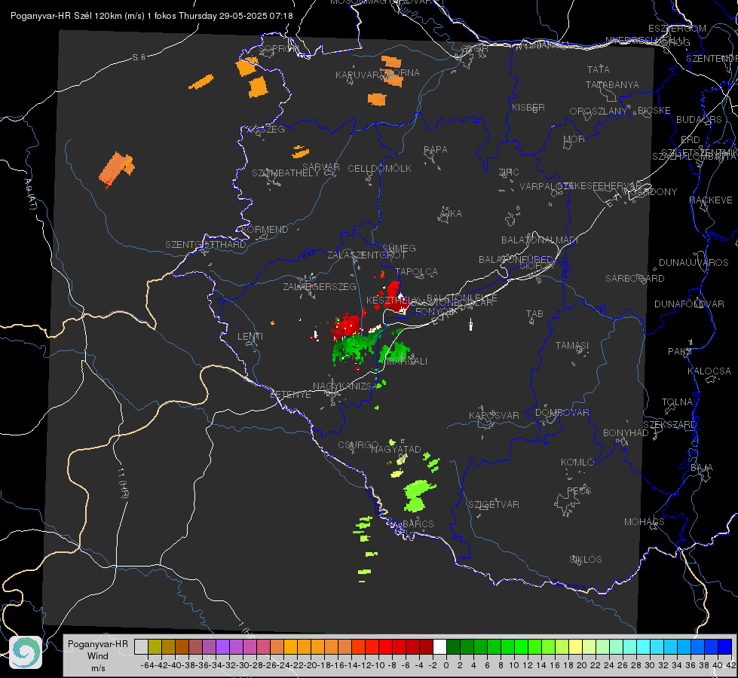
Task: Select the BICSKE city label
Action: 654,111
